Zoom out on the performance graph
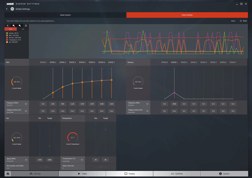The width and height of the screenshot is (252, 178). coord(20,26)
